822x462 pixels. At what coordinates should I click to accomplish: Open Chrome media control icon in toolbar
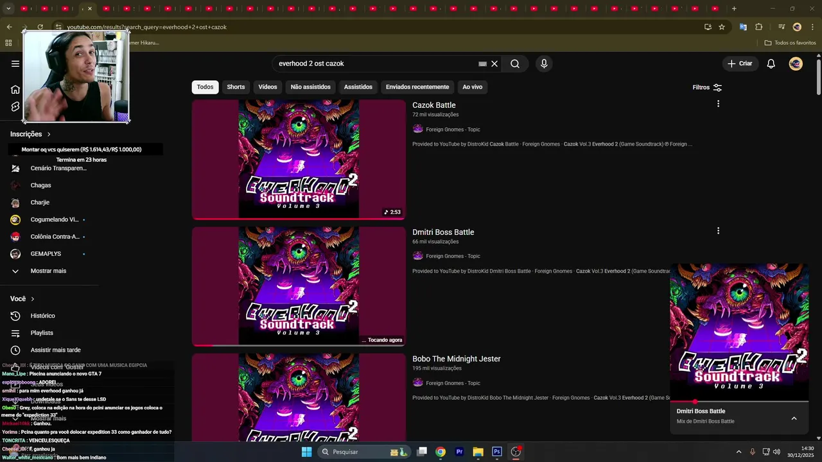(x=781, y=27)
